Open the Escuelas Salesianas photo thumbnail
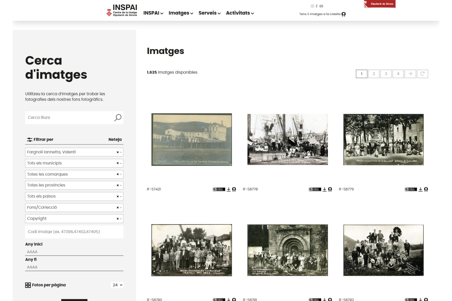452x301 pixels. [x=192, y=139]
